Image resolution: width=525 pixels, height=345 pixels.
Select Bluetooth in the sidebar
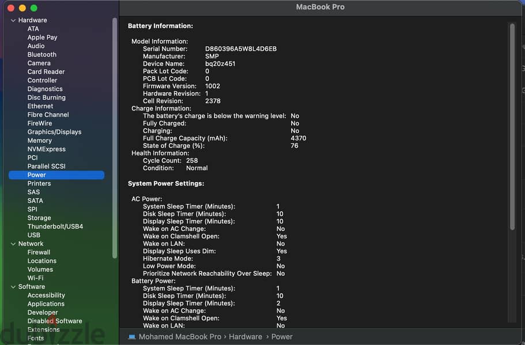click(42, 55)
